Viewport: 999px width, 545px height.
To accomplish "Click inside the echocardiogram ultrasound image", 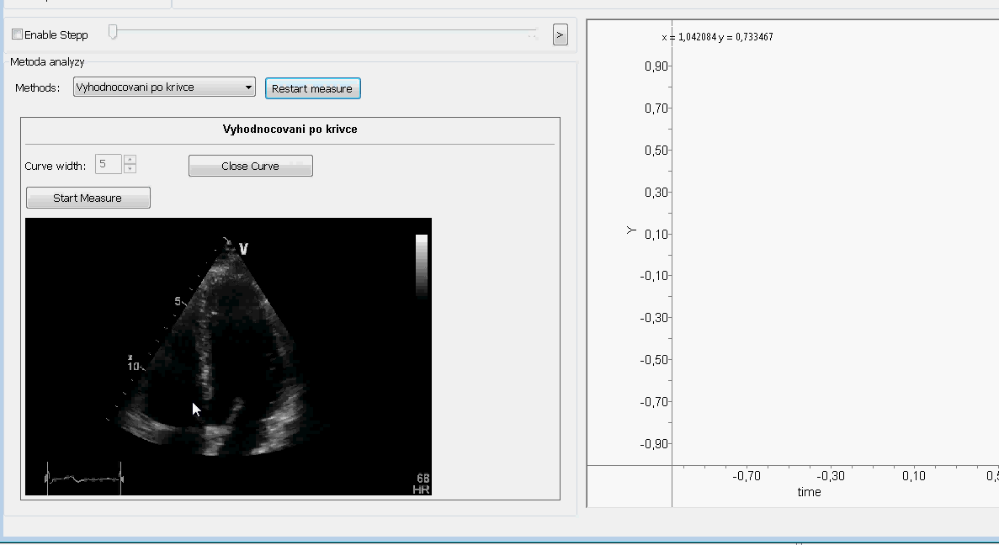I will pyautogui.click(x=228, y=357).
